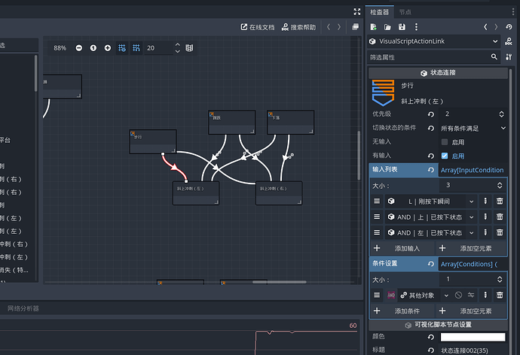The image size is (520, 355).
Task: Open inspector object history icon
Action: [509, 27]
